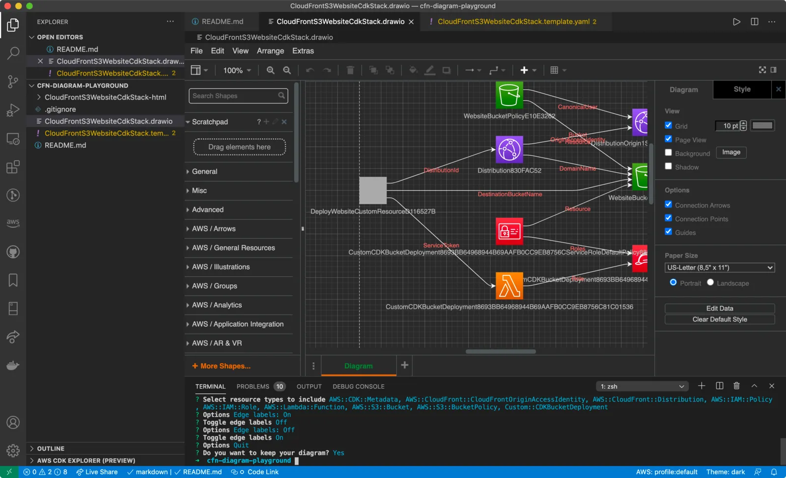Toggle the Connection Arrows checkbox
This screenshot has width=786, height=478.
(668, 205)
